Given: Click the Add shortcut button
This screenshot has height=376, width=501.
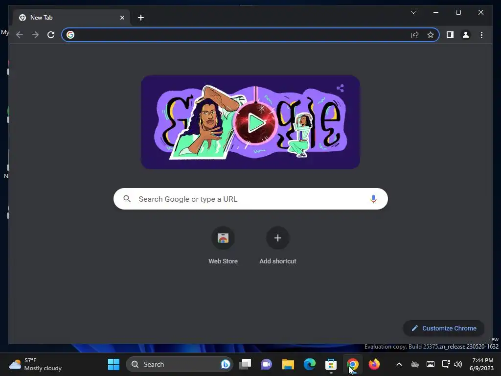Looking at the screenshot, I should tap(278, 246).
